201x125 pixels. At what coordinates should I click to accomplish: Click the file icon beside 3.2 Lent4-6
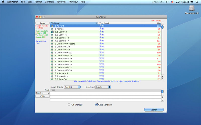[x=52, y=35]
